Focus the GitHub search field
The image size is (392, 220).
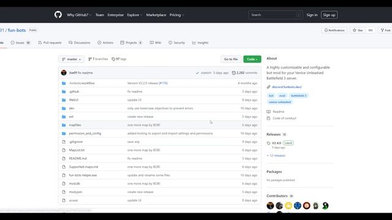(276, 15)
